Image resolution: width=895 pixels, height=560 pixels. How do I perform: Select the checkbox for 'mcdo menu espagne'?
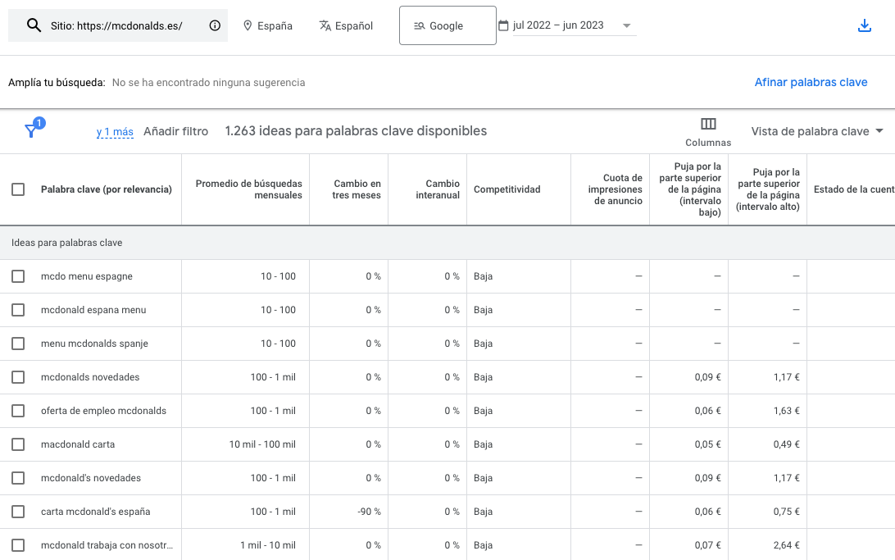coord(18,276)
